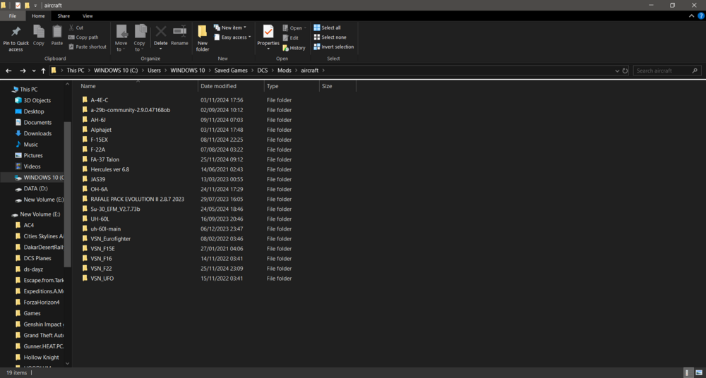Click Select all in the ribbon
706x378 pixels.
pyautogui.click(x=327, y=28)
